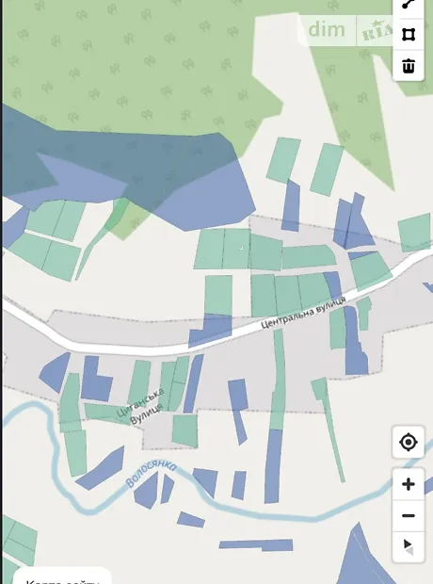Delete drawn shapes with trash icon
Image resolution: width=433 pixels, height=584 pixels.
(409, 66)
